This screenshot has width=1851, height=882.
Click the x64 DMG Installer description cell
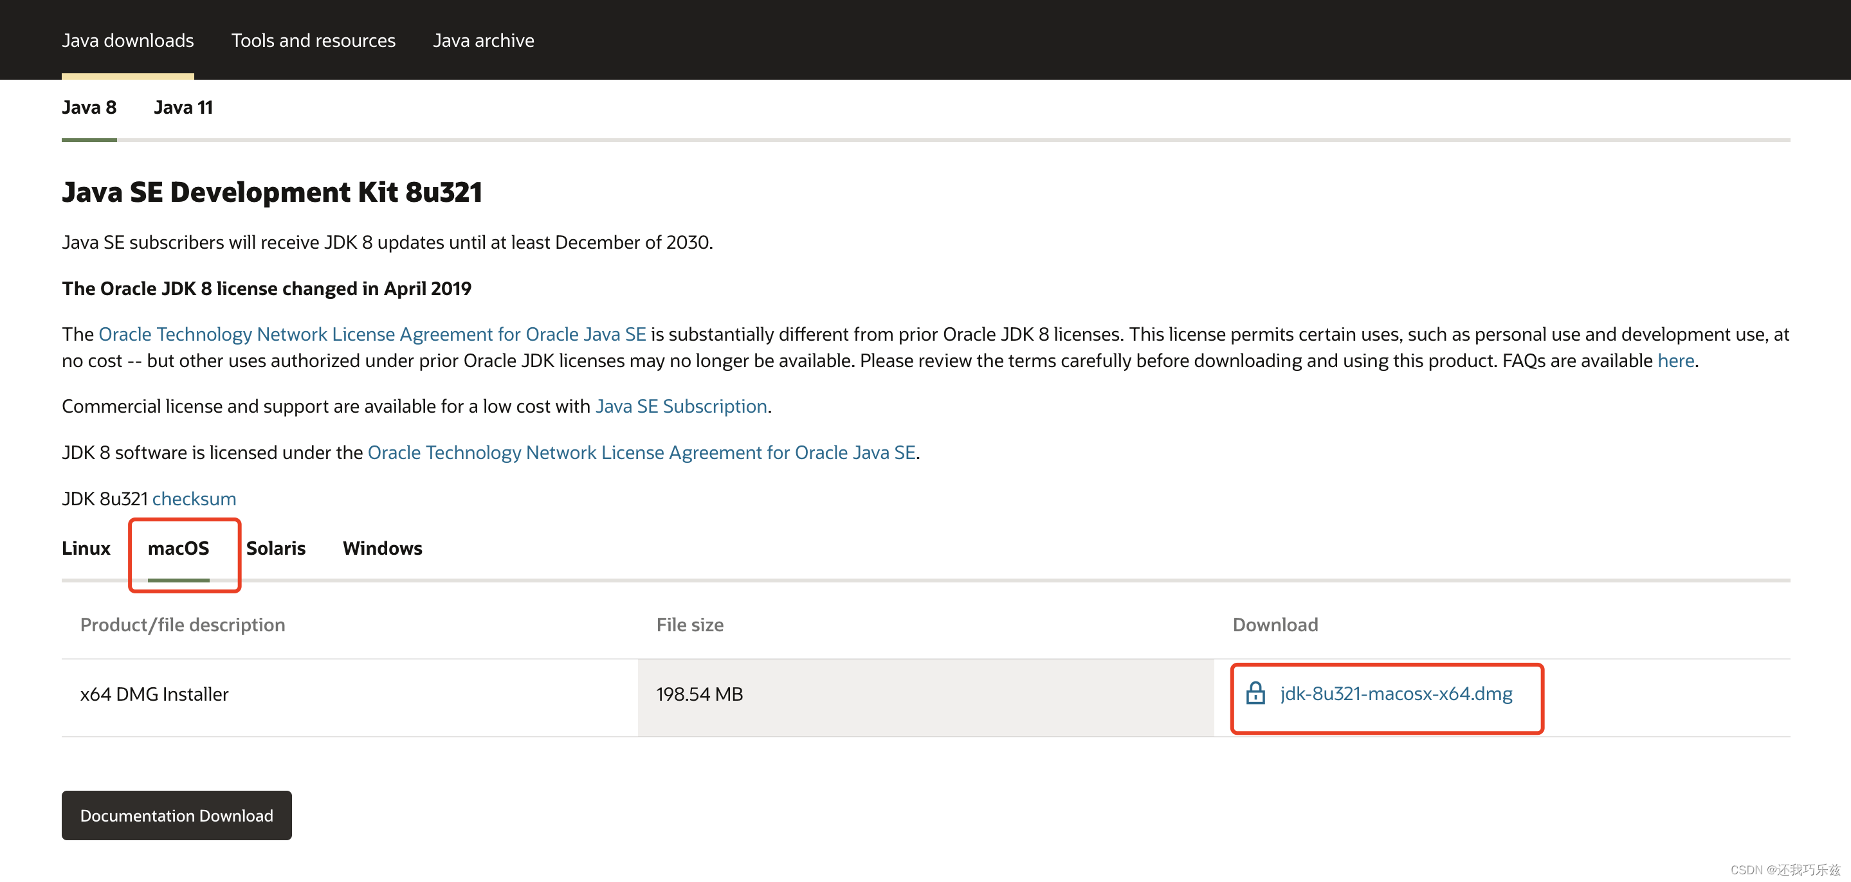click(x=154, y=694)
